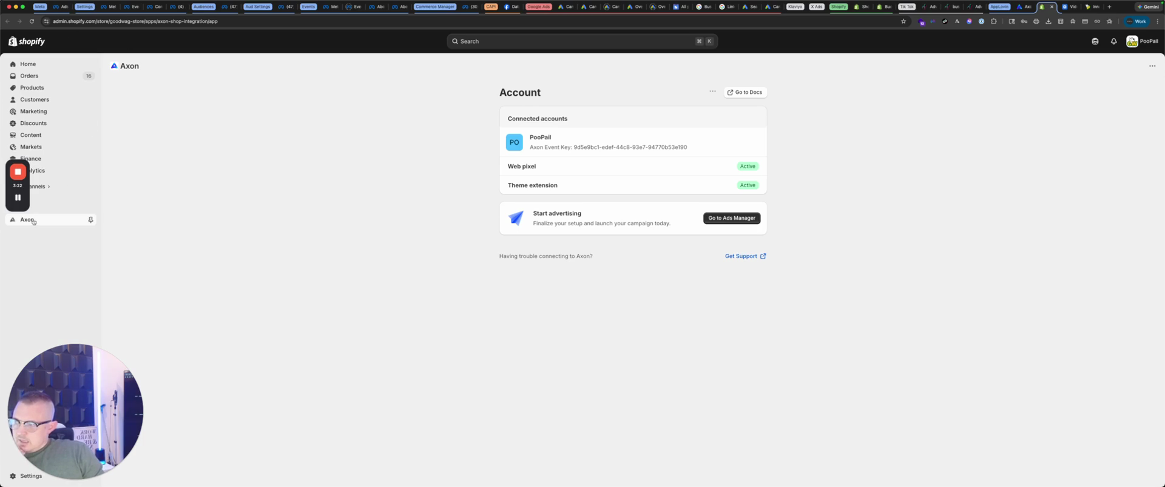Open Products in sidebar
Viewport: 1165px width, 487px height.
click(32, 88)
